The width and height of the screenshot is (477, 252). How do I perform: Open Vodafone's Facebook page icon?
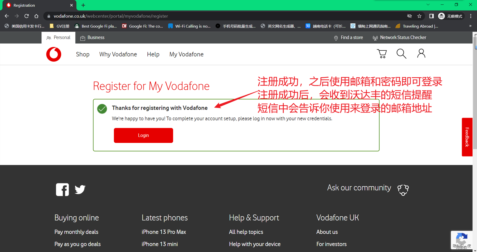point(62,189)
